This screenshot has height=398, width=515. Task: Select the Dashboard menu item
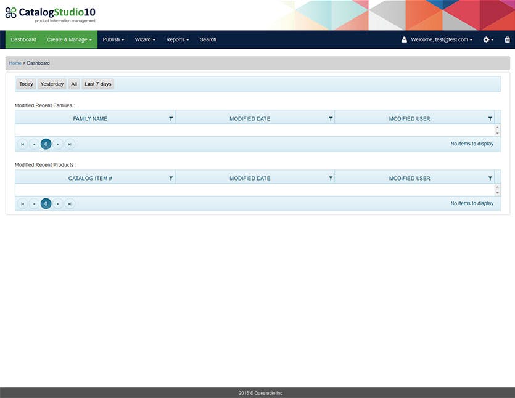click(23, 39)
